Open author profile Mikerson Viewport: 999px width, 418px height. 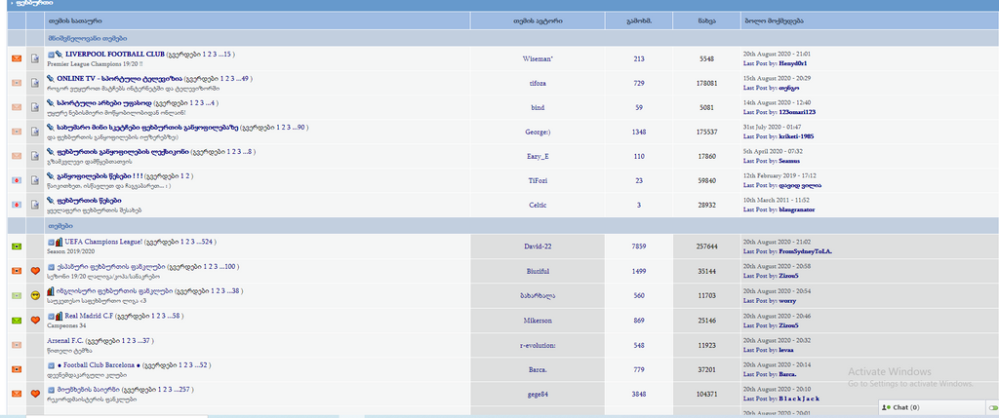(x=538, y=320)
